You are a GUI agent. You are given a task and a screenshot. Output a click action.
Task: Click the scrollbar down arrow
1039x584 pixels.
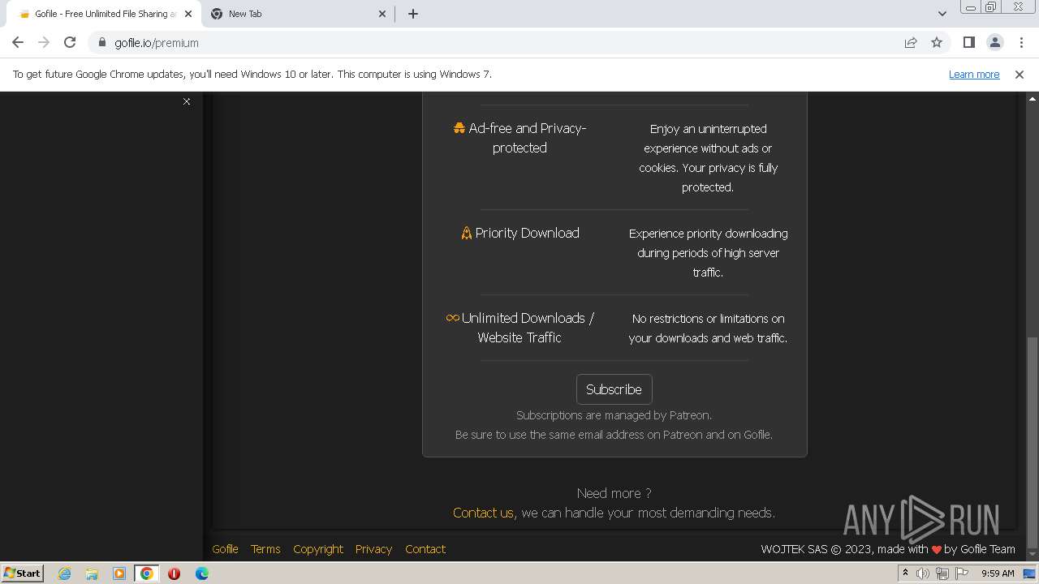click(x=1032, y=556)
